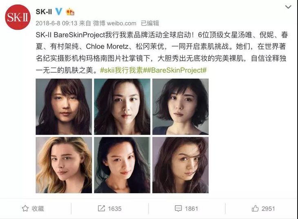Open the bottom-right windswept hair portrait
The image size is (298, 219).
[x=180, y=165]
